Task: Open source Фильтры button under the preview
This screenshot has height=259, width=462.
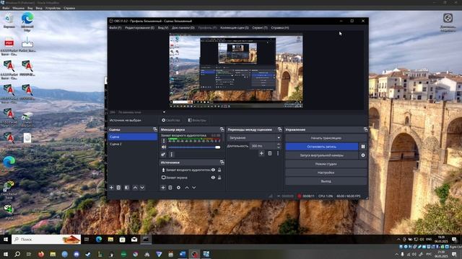Action: click(197, 120)
